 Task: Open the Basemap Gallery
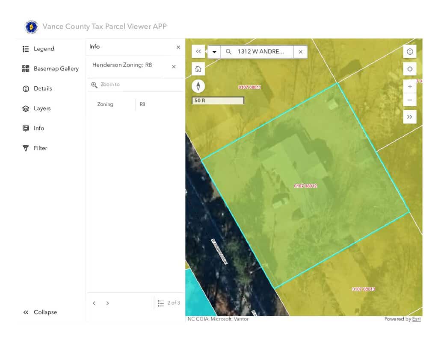coord(56,69)
